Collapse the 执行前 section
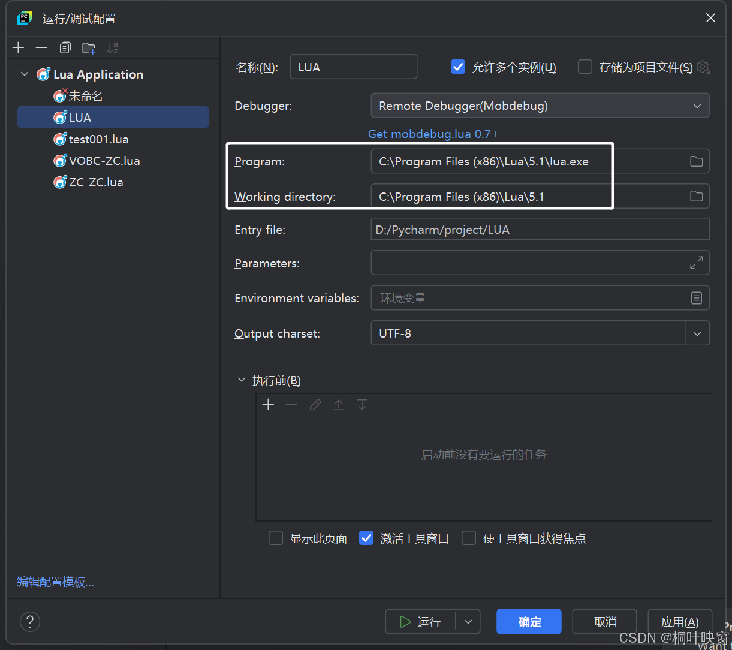The image size is (732, 650). pyautogui.click(x=242, y=380)
